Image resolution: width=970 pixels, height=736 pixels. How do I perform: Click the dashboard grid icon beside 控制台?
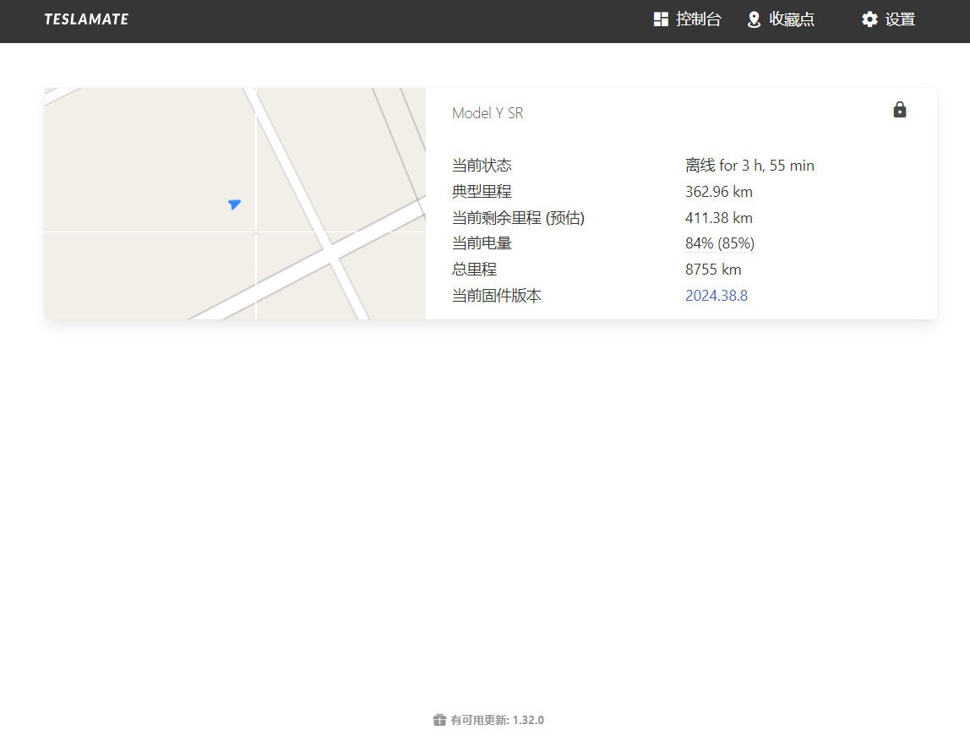point(661,19)
